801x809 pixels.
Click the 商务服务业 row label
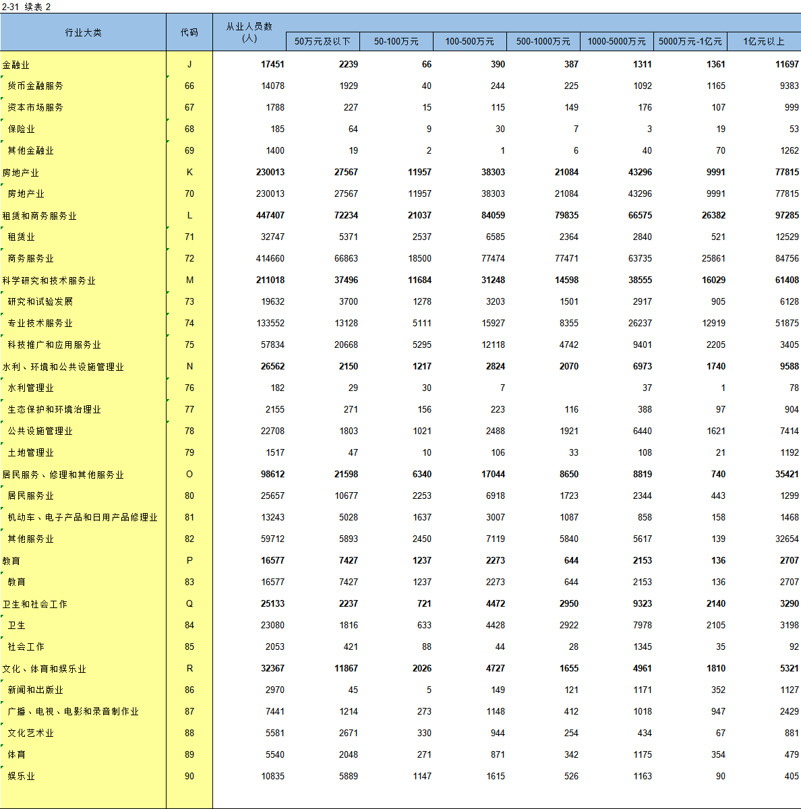point(30,259)
